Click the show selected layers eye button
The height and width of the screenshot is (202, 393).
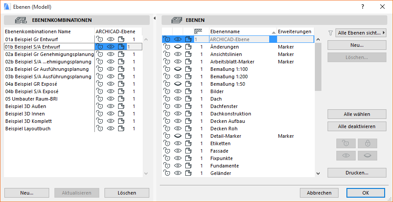[346, 156]
